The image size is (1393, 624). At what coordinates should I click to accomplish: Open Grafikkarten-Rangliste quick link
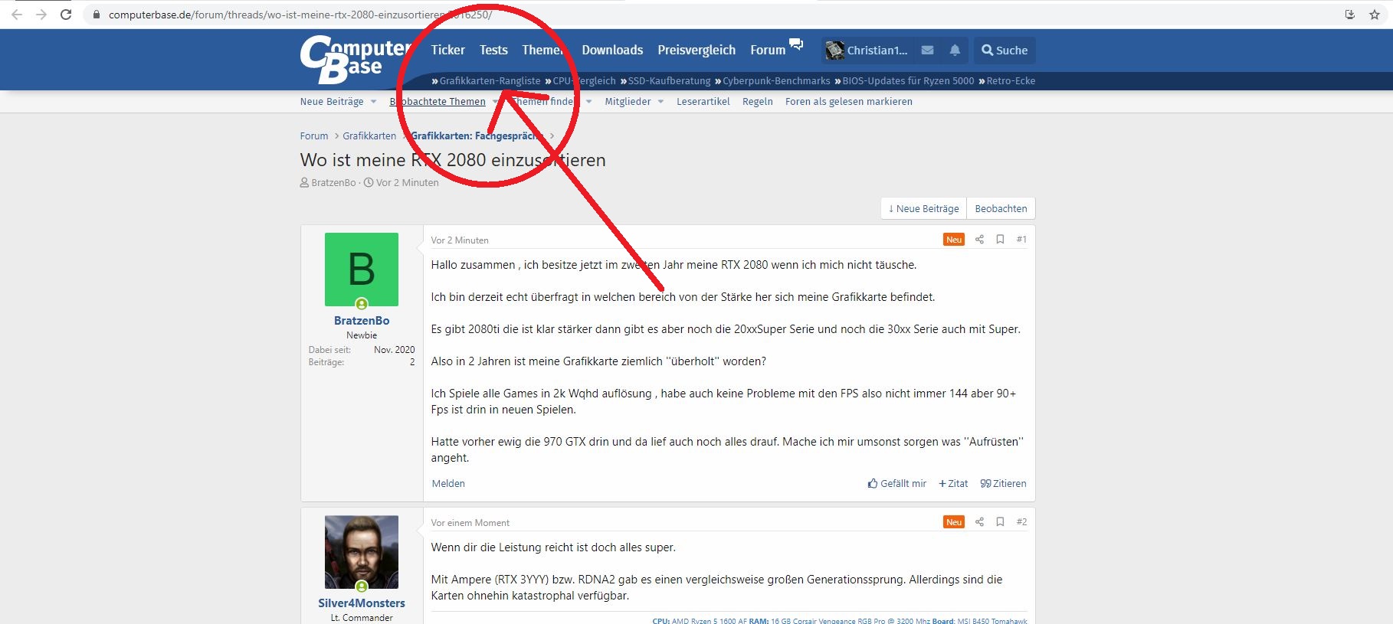click(490, 81)
